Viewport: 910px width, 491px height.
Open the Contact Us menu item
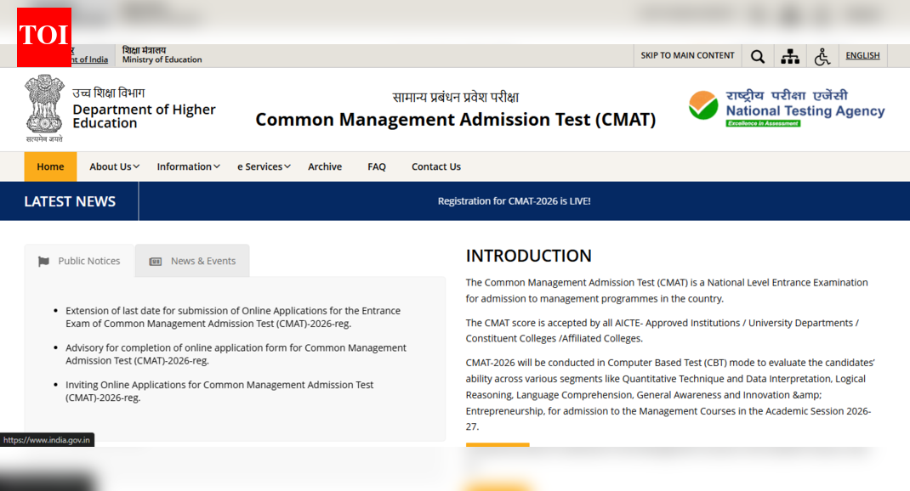tap(435, 166)
